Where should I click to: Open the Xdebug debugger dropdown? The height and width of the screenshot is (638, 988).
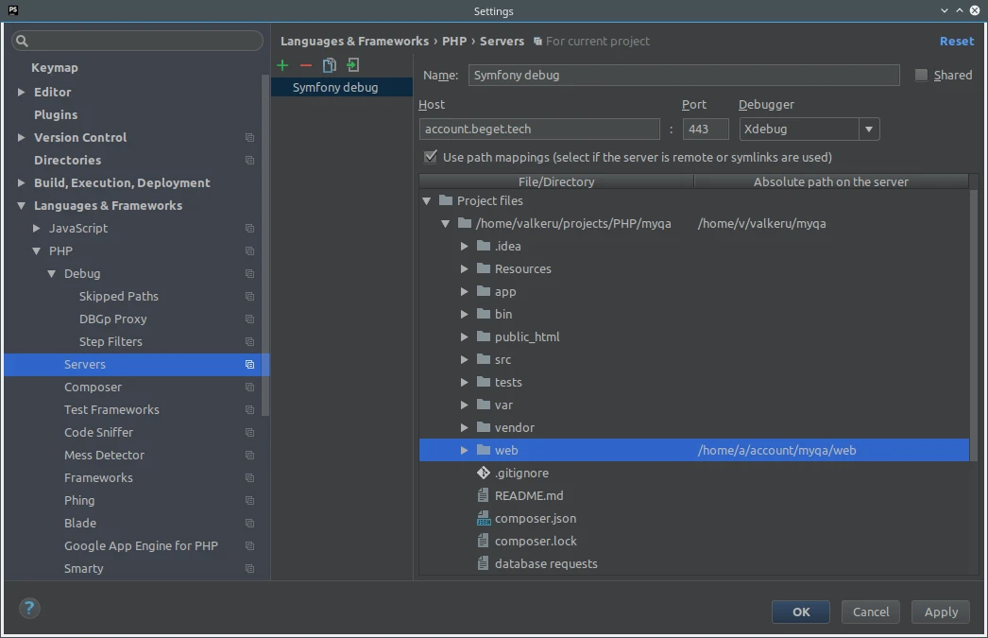point(869,129)
